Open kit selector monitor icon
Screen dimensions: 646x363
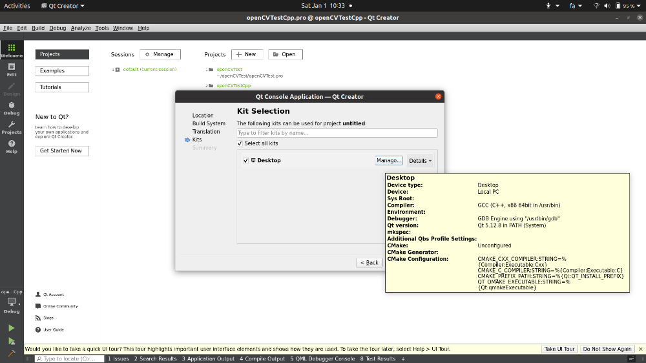pyautogui.click(x=12, y=304)
